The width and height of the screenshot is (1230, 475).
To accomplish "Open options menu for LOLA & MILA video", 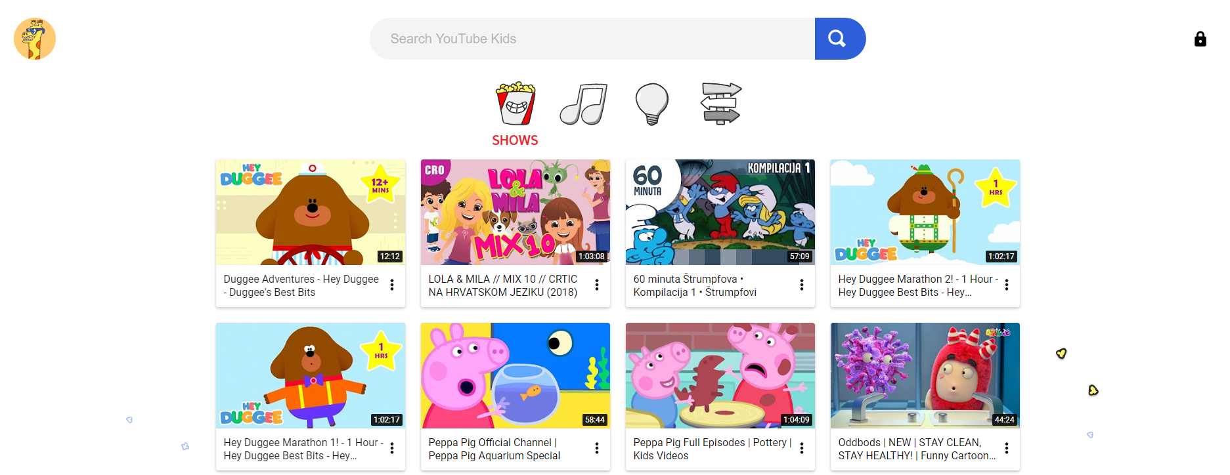I will (597, 285).
